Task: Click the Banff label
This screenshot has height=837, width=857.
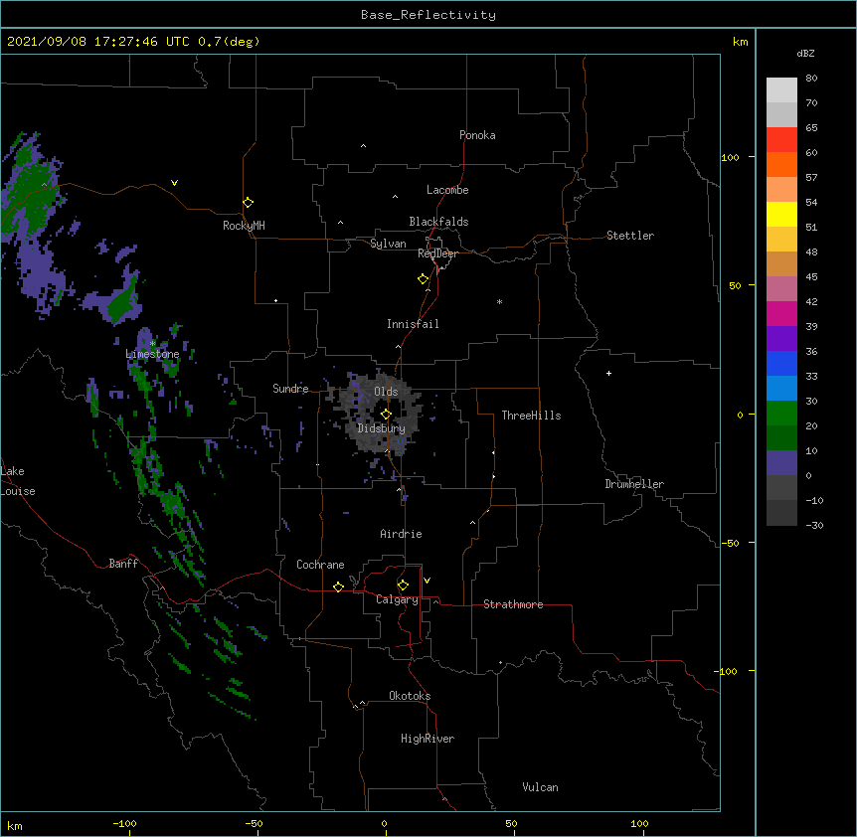Action: pos(123,564)
